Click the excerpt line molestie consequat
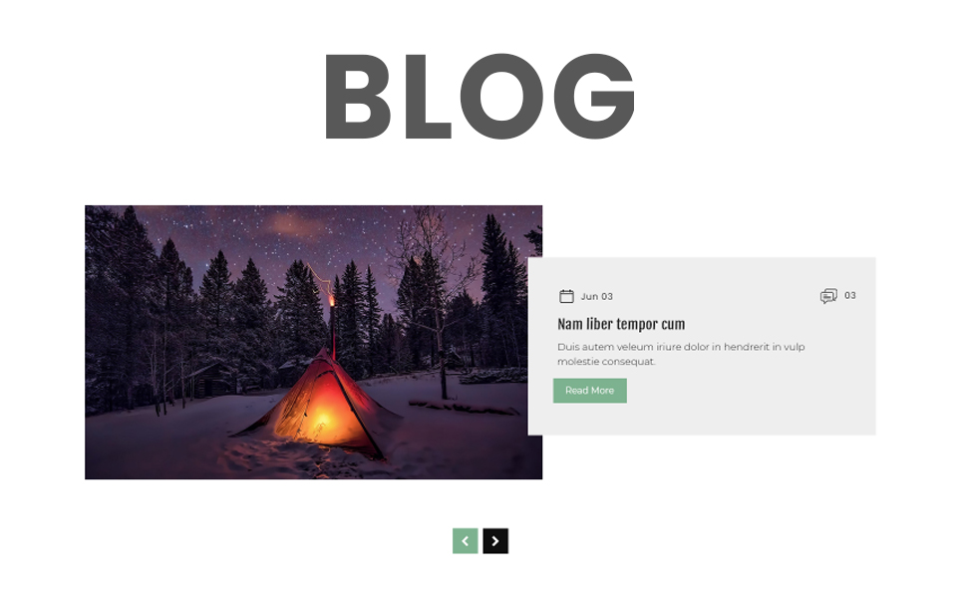 coord(606,361)
